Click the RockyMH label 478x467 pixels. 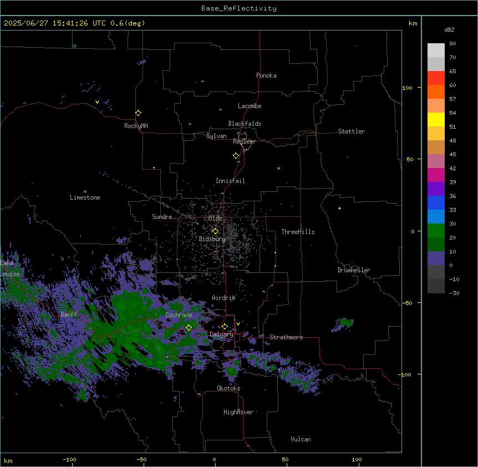(136, 126)
